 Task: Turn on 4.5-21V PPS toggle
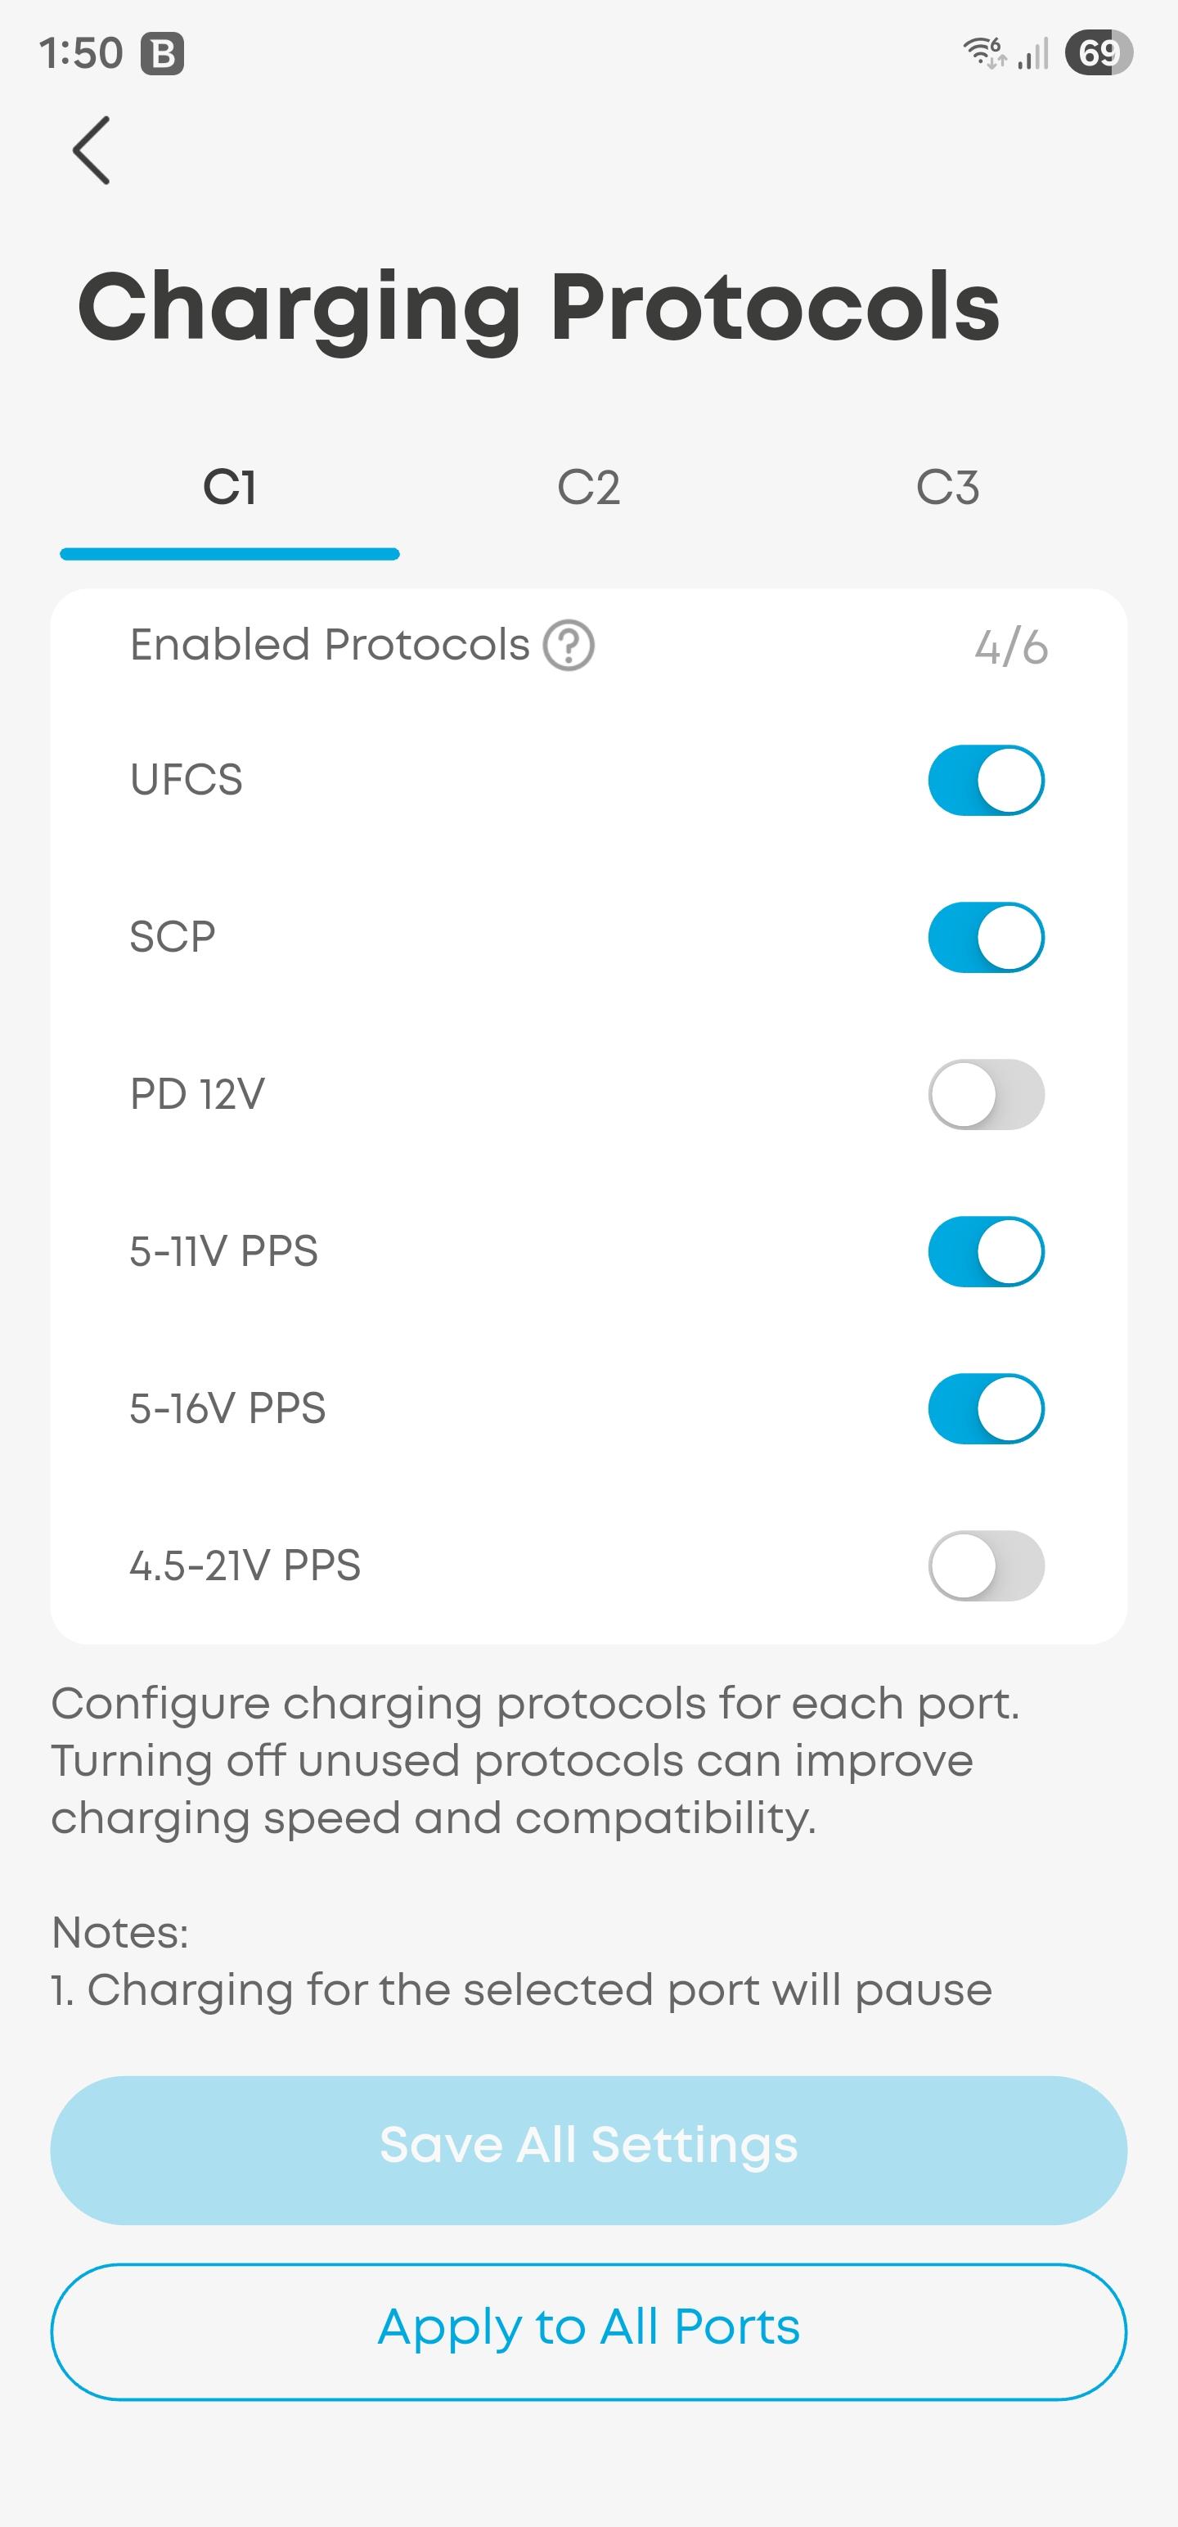coord(986,1565)
